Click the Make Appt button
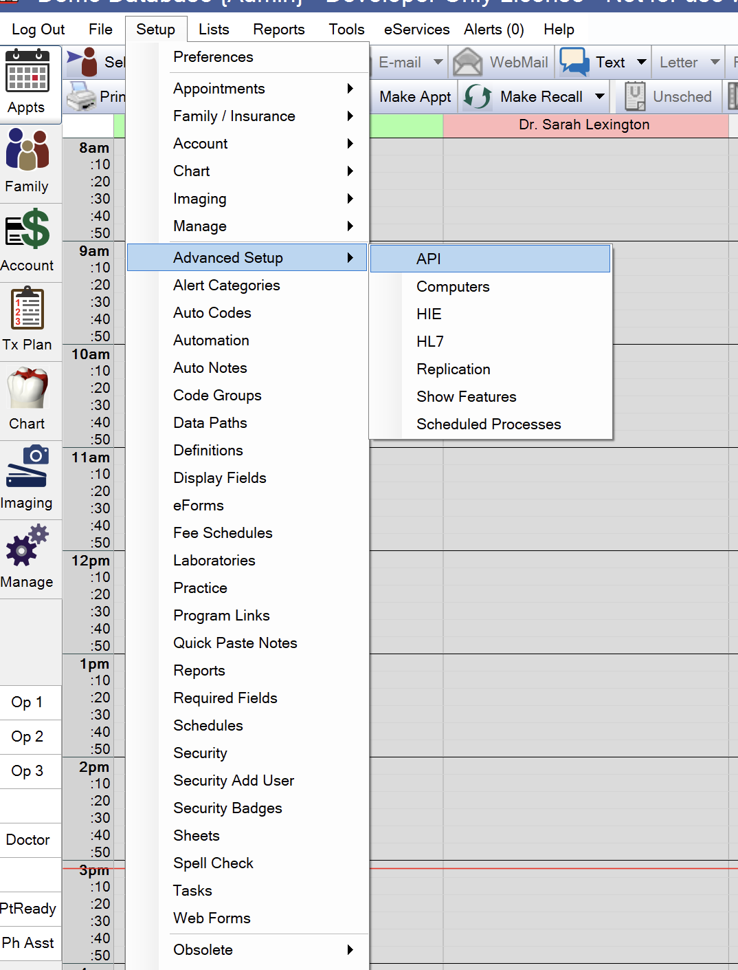Viewport: 738px width, 970px height. 415,96
